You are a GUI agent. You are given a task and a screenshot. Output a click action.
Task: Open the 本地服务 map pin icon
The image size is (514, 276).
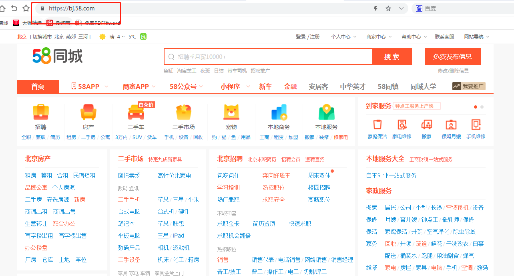click(x=326, y=113)
